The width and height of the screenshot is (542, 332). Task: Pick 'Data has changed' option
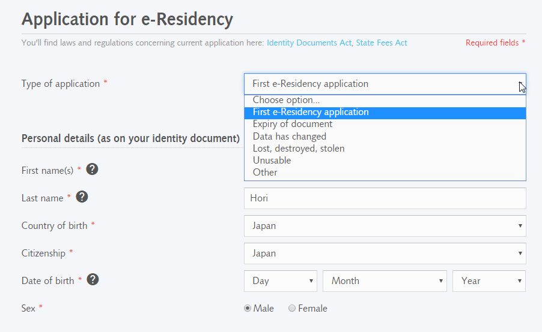point(385,137)
